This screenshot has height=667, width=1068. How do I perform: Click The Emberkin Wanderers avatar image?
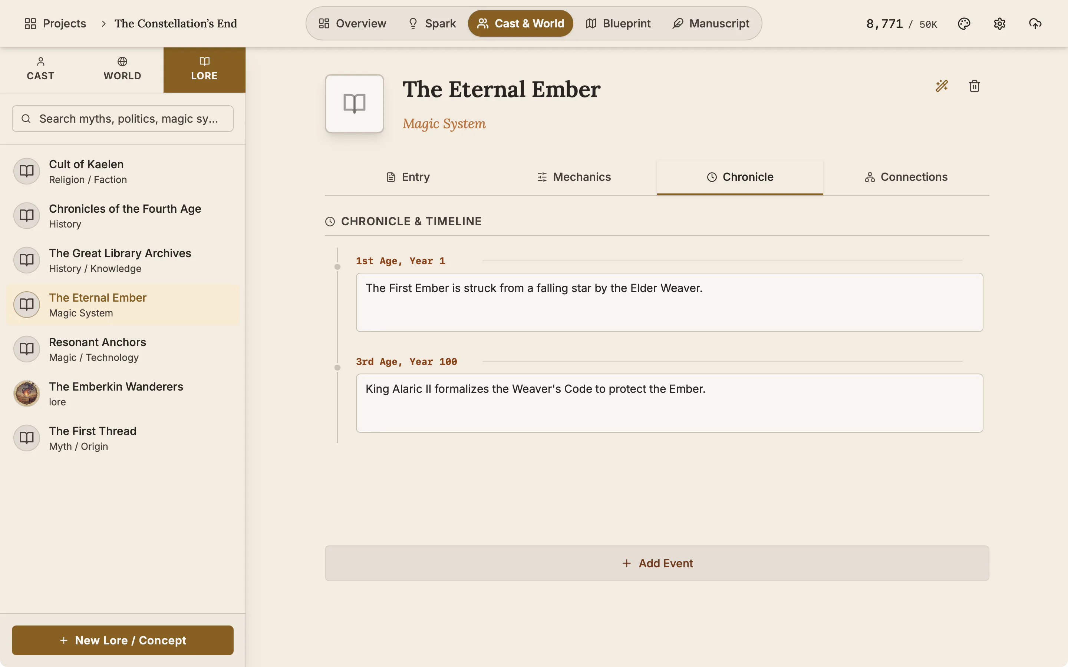pyautogui.click(x=26, y=394)
